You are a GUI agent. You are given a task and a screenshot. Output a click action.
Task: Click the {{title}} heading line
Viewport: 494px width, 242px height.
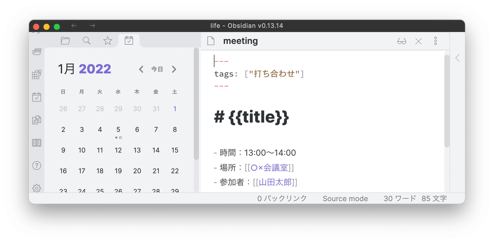252,118
